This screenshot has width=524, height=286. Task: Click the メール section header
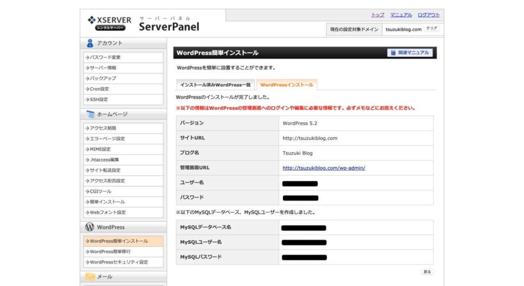[123, 276]
